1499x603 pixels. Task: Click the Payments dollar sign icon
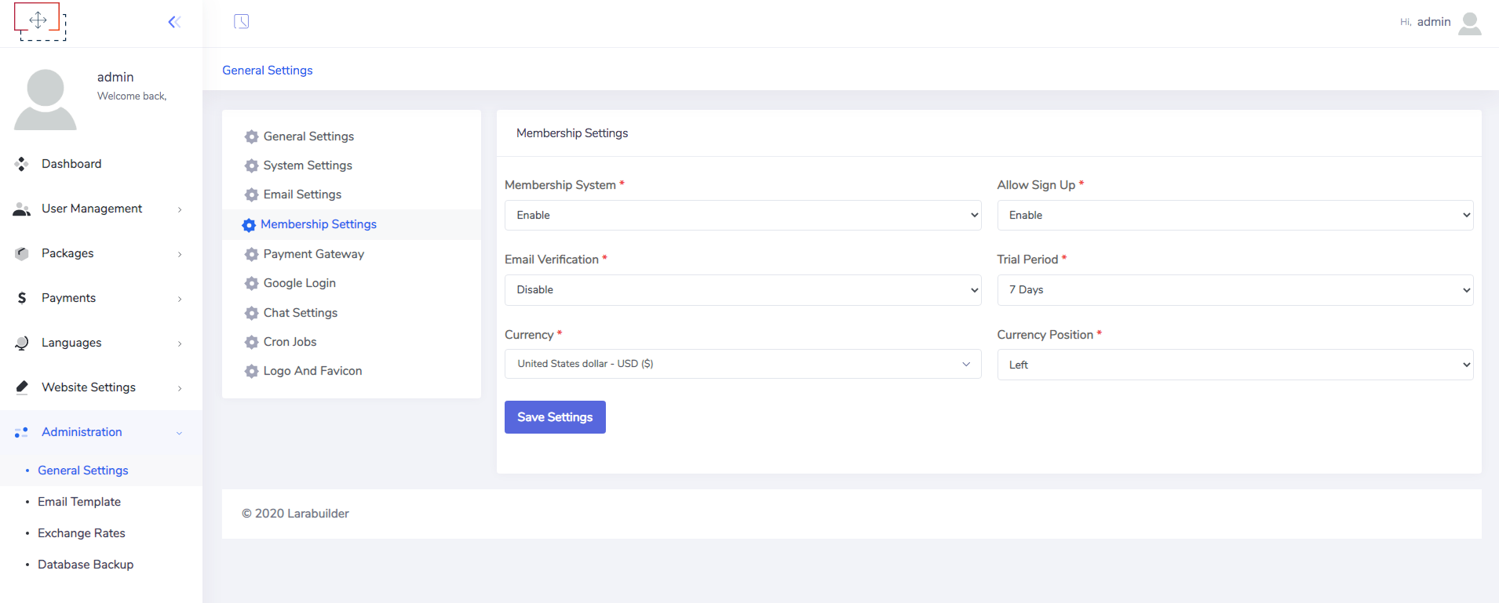click(x=22, y=298)
